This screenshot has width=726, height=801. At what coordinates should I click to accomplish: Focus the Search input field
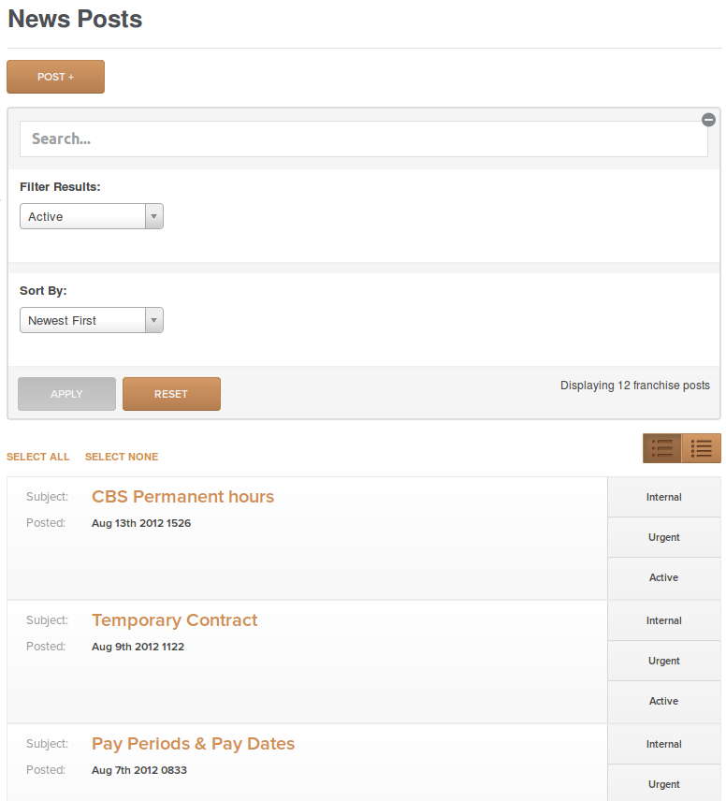[364, 138]
